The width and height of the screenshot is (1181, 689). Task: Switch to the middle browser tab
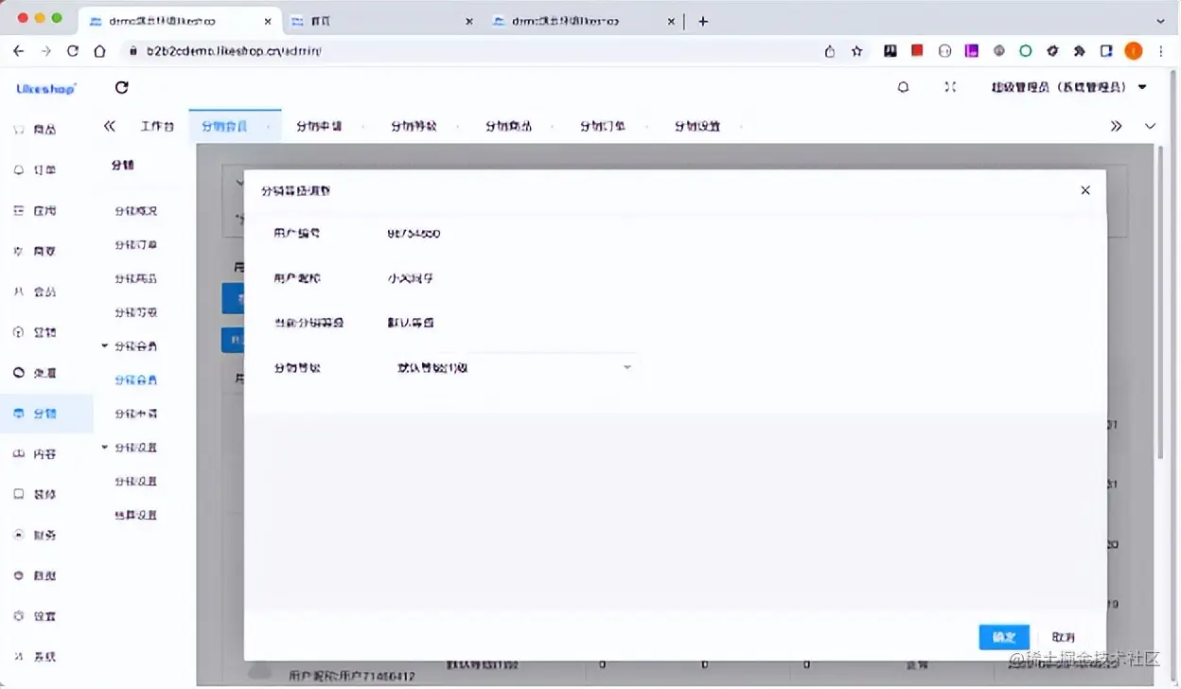click(380, 21)
